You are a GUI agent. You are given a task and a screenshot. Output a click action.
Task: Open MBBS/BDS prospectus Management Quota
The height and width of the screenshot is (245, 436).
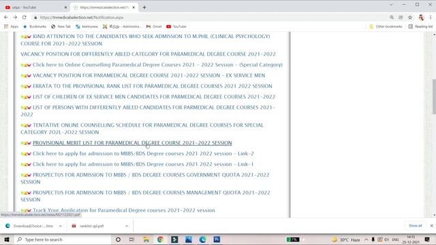click(x=145, y=196)
